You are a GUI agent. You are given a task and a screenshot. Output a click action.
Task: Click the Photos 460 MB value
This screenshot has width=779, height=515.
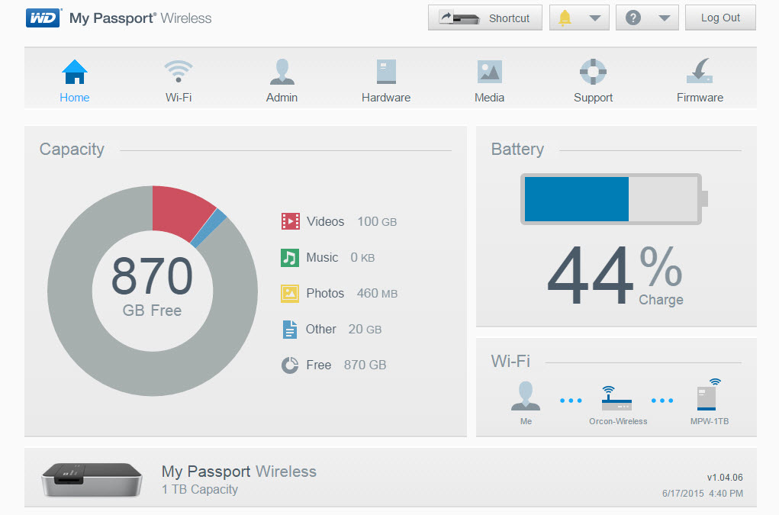377,294
